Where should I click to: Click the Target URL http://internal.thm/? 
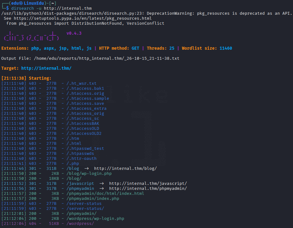[46, 68]
